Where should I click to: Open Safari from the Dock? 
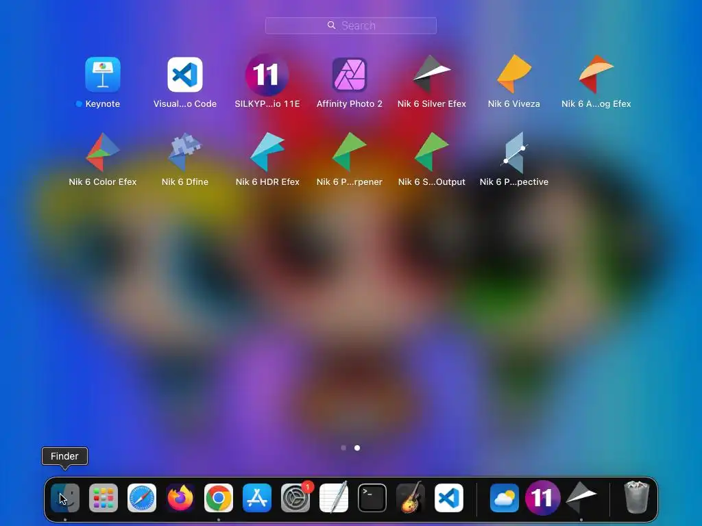click(142, 498)
